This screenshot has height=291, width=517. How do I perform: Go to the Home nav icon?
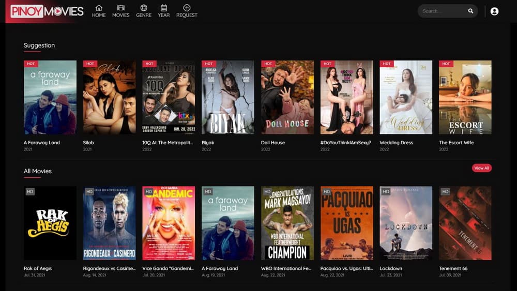coord(99,8)
